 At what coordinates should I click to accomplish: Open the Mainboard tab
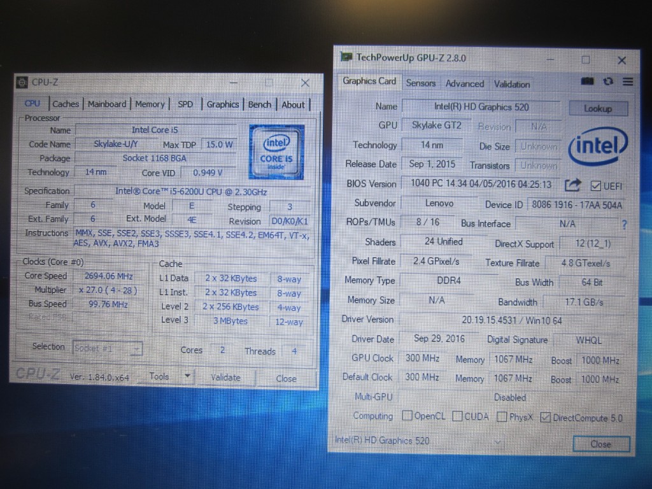[107, 104]
